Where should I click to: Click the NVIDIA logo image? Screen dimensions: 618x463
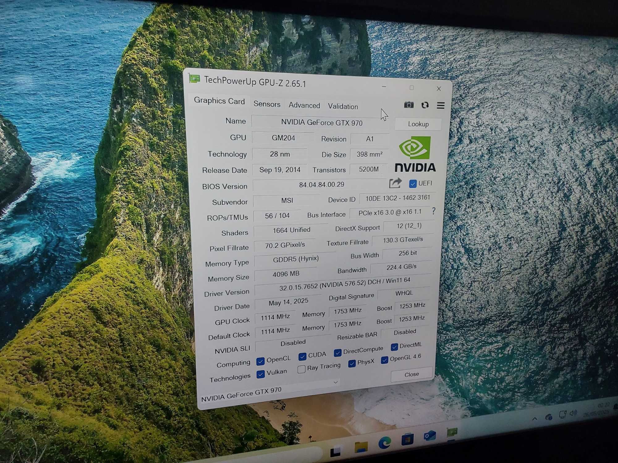point(415,154)
